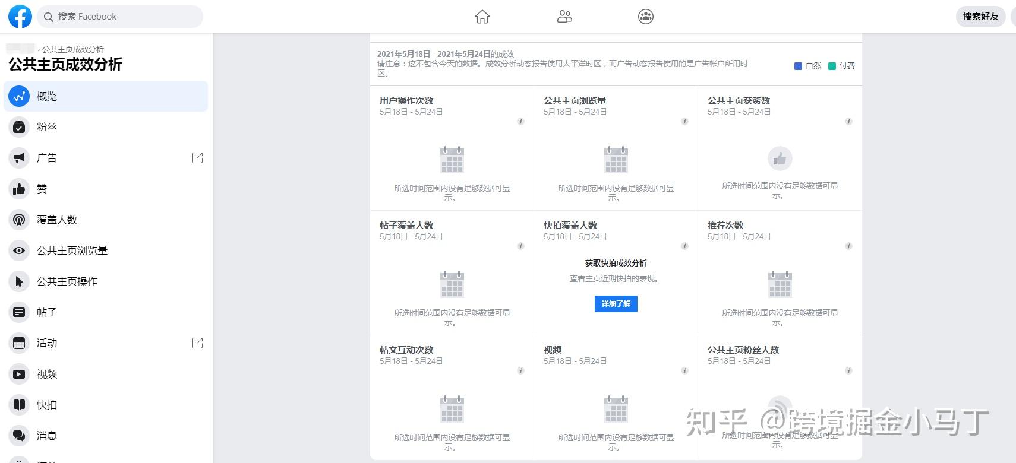The height and width of the screenshot is (463, 1016).
Task: Click 公共主页粉丝人数 card title text
Action: (x=743, y=350)
